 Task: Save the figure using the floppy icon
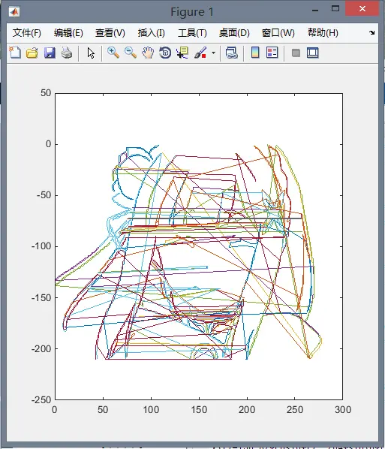point(50,53)
